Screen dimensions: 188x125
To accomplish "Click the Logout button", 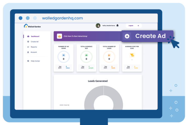I will click(x=134, y=26).
